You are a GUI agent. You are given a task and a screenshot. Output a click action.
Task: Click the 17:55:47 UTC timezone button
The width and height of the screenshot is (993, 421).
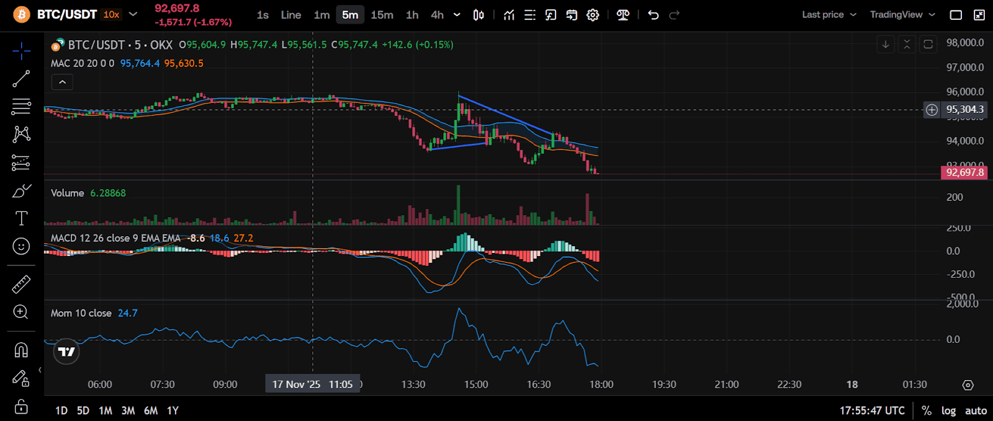pos(872,410)
